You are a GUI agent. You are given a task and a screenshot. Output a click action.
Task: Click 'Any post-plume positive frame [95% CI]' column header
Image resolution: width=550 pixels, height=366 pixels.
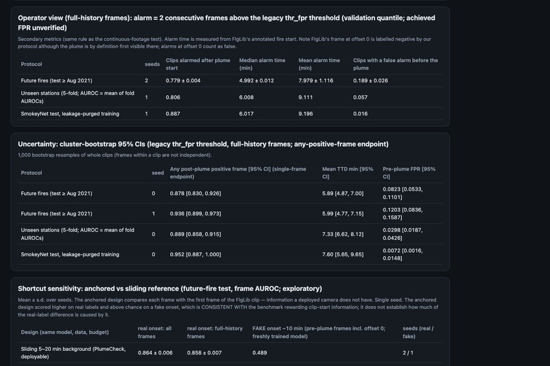[x=238, y=172]
